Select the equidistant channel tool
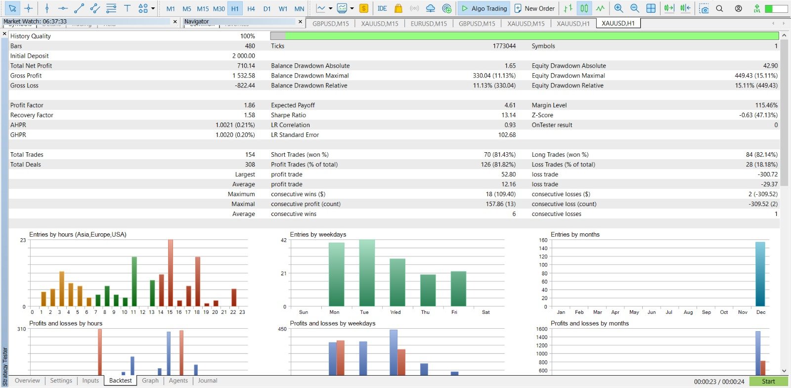The height and width of the screenshot is (388, 791). click(x=95, y=8)
